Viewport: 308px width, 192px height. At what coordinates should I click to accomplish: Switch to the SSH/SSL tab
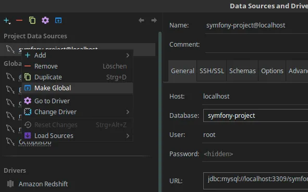click(212, 71)
